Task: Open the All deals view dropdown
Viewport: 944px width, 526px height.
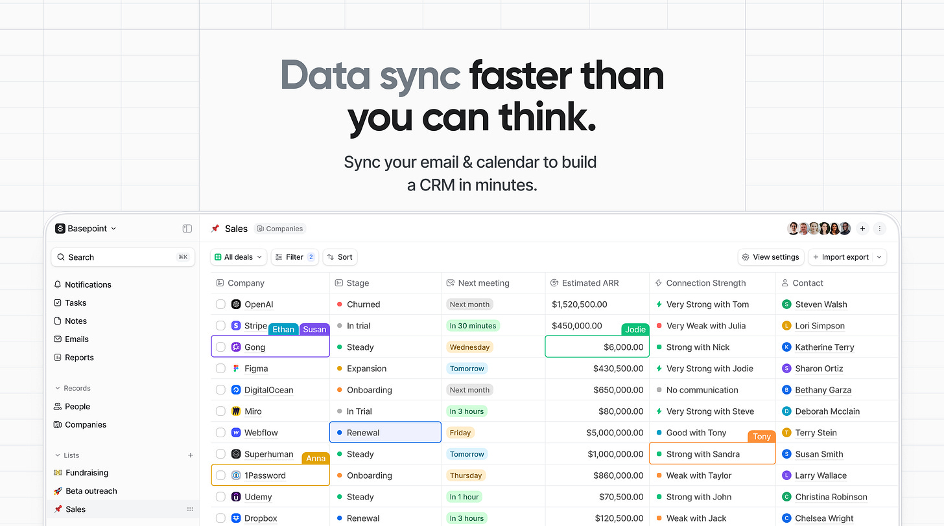Action: click(239, 257)
